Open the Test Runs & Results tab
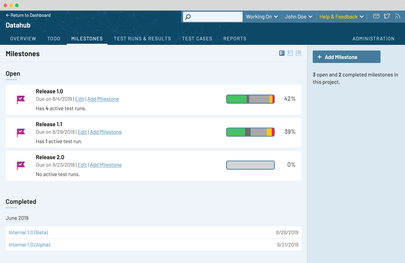 click(142, 39)
